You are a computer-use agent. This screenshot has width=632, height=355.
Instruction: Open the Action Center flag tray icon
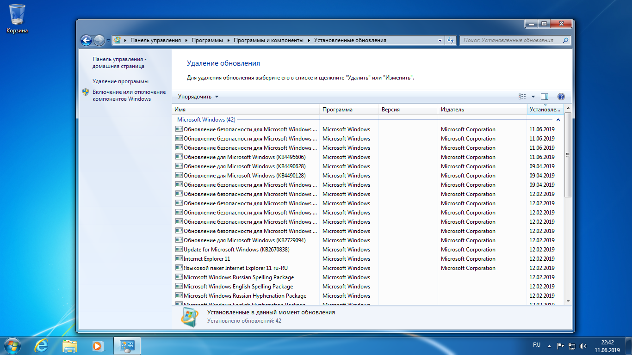tap(560, 346)
